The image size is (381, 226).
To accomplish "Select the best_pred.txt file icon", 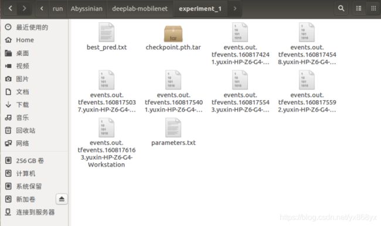I will 107,32.
